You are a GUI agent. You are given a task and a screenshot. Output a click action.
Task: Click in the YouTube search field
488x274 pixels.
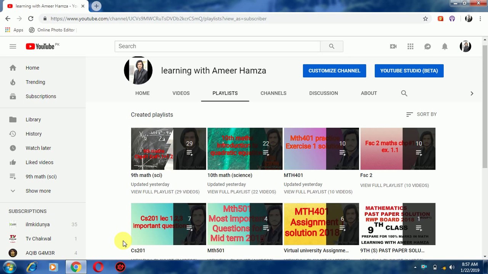[x=217, y=46]
